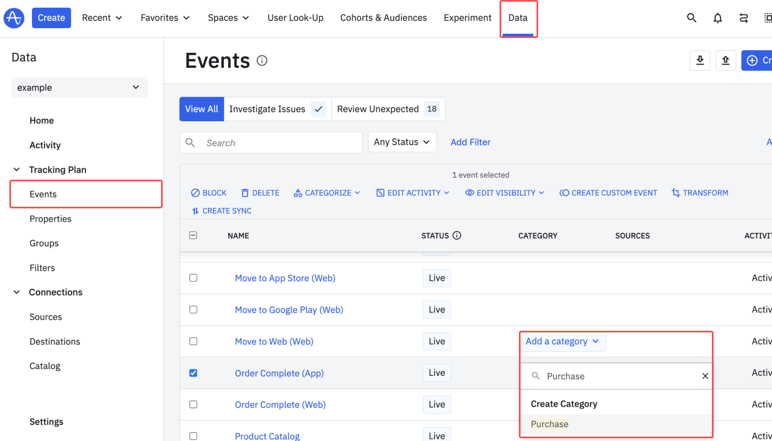Open the example project selector

coord(79,88)
